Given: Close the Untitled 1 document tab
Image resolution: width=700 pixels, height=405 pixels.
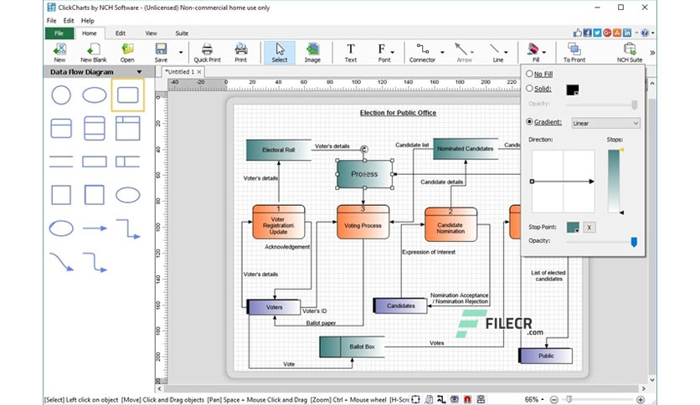Looking at the screenshot, I should [199, 72].
